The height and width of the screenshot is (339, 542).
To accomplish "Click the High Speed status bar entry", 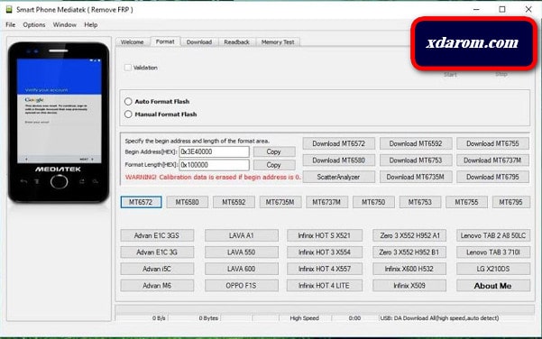I will click(305, 318).
